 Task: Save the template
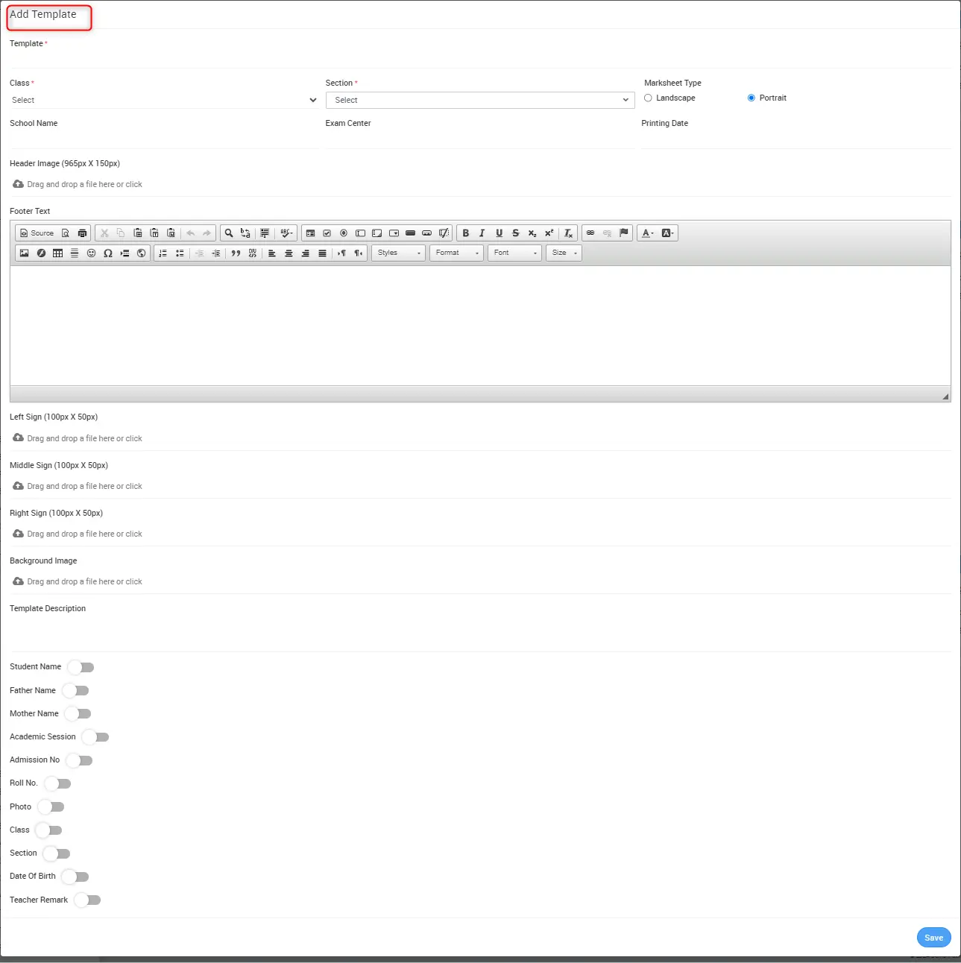[x=933, y=938]
